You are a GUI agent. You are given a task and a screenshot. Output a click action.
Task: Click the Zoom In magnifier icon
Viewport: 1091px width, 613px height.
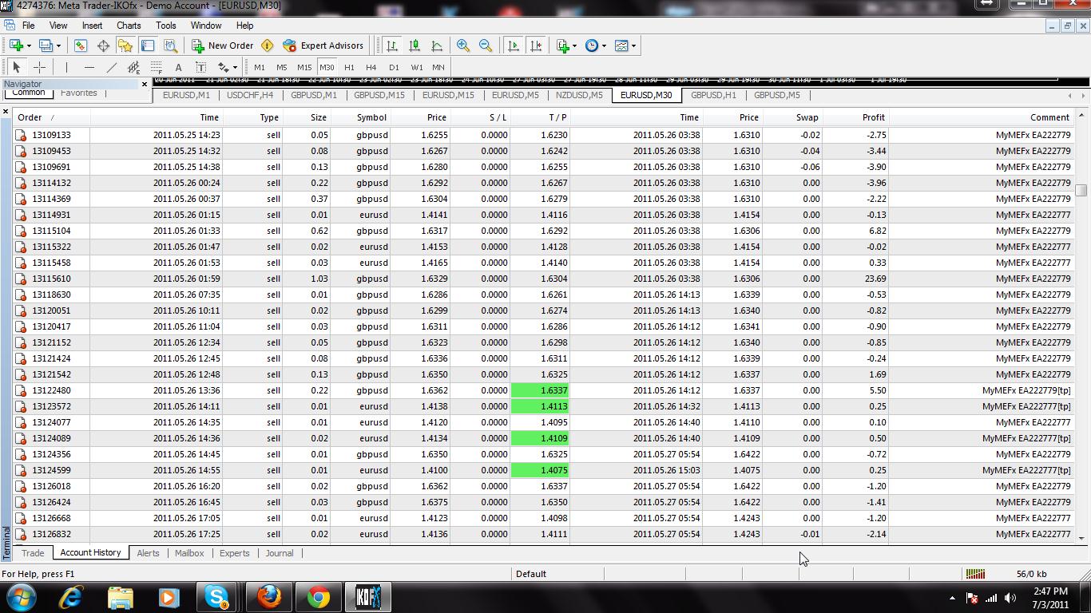[x=463, y=45]
